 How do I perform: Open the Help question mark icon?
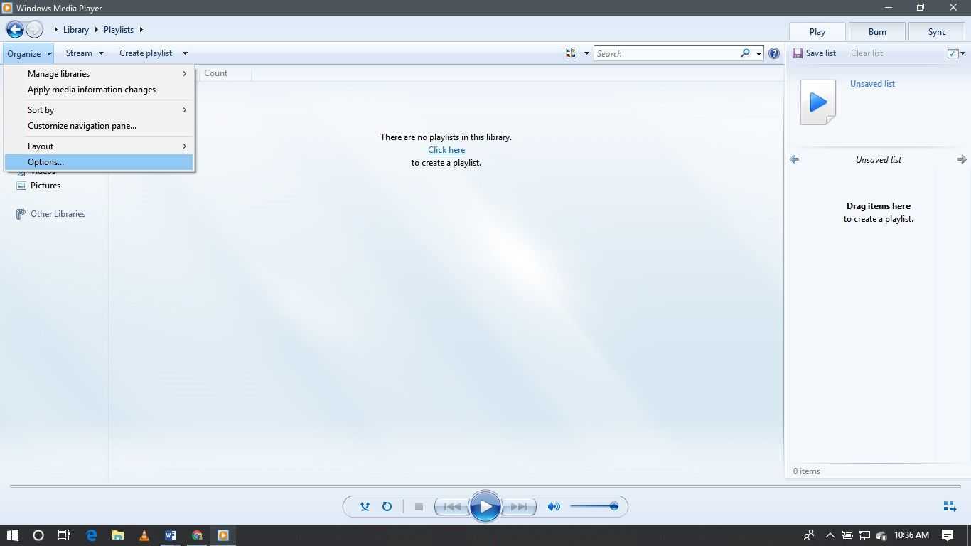pyautogui.click(x=774, y=53)
